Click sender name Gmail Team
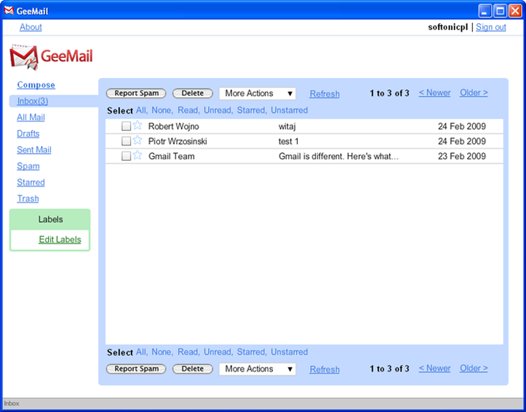 point(172,156)
